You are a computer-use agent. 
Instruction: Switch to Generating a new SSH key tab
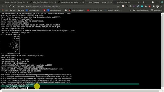click(x=71, y=2)
